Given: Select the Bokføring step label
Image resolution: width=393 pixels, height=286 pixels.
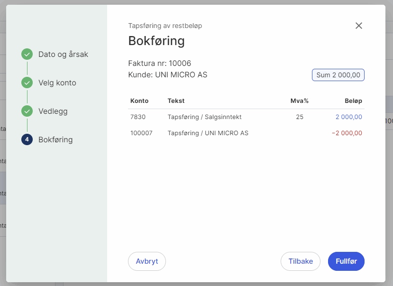Looking at the screenshot, I should click(x=55, y=139).
